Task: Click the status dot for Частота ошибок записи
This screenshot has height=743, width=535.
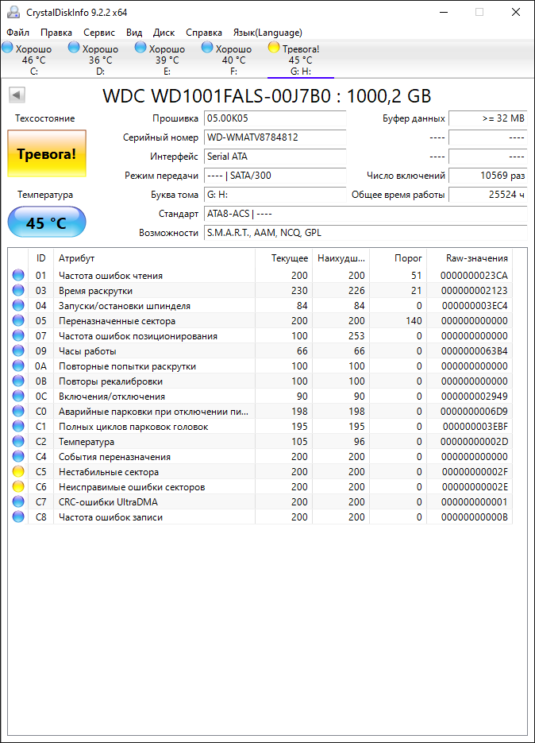Action: [18, 517]
